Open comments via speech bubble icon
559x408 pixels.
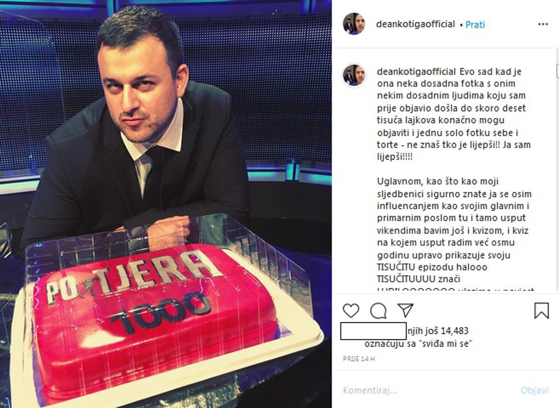tap(378, 311)
